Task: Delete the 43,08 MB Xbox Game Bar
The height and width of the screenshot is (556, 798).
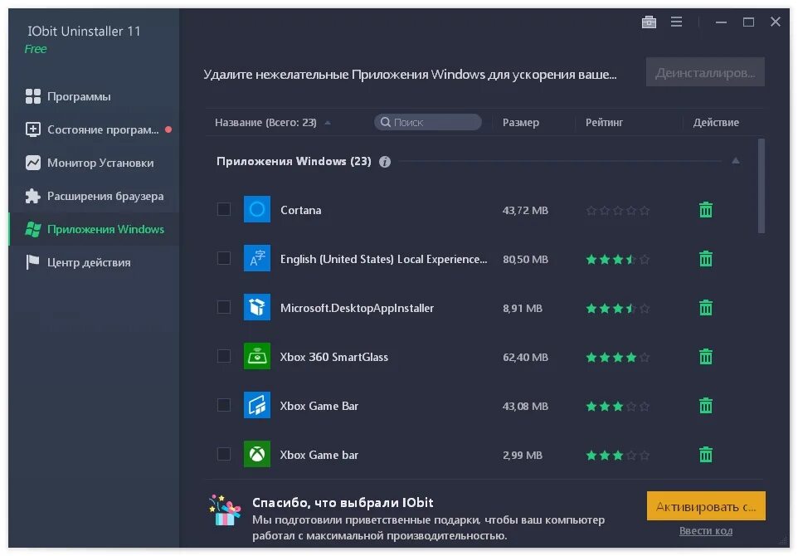Action: coord(706,405)
